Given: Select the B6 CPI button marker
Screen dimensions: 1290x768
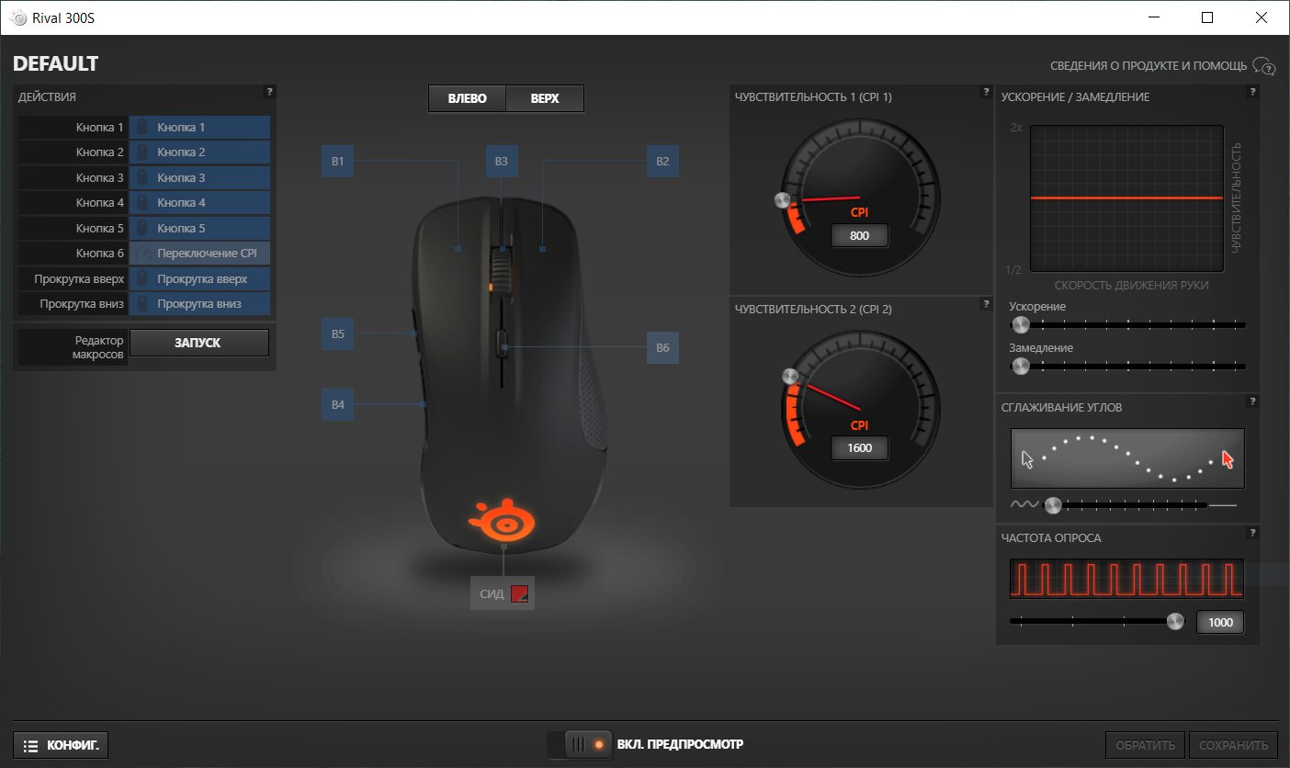Looking at the screenshot, I should tap(662, 347).
